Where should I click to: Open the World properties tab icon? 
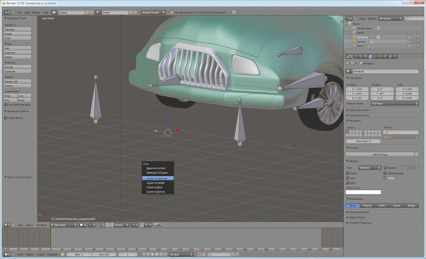(x=365, y=56)
